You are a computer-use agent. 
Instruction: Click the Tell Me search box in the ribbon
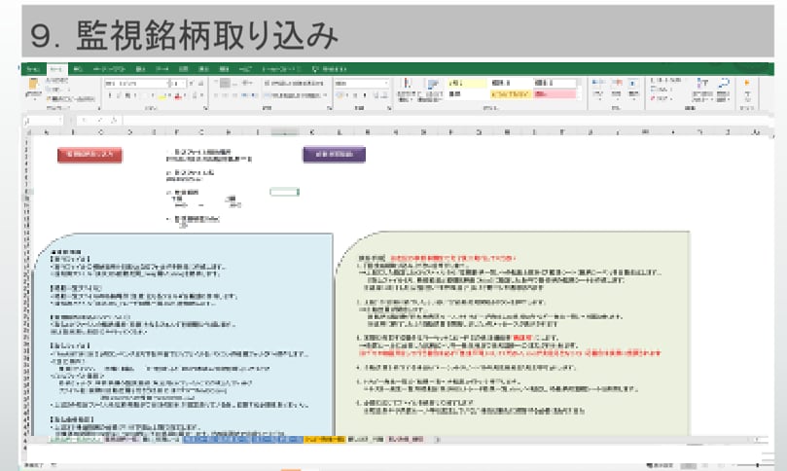pos(329,69)
